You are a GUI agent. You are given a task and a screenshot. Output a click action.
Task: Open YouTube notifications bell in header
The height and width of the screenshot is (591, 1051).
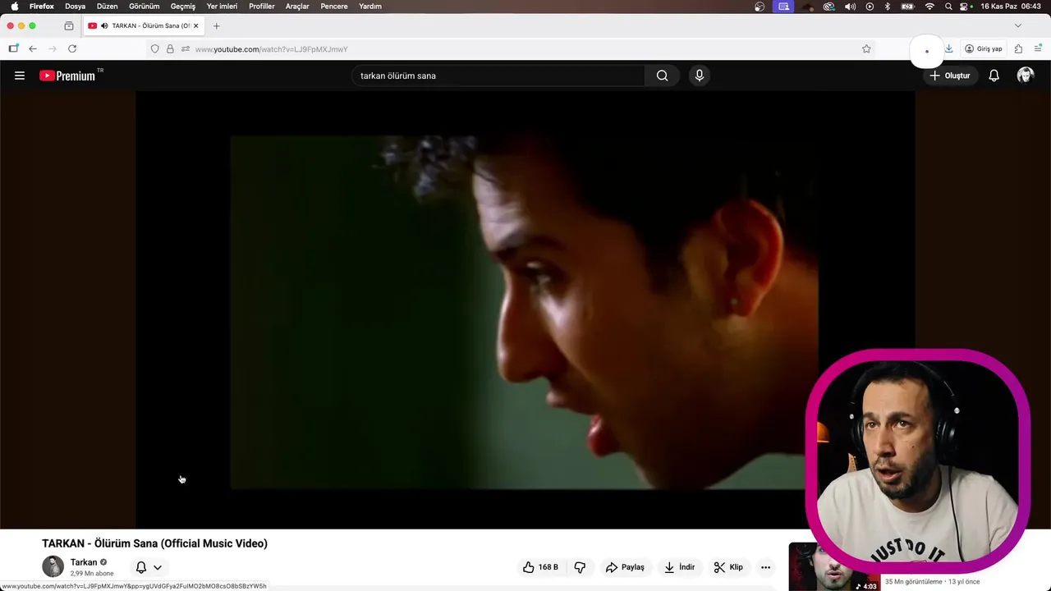coord(994,76)
